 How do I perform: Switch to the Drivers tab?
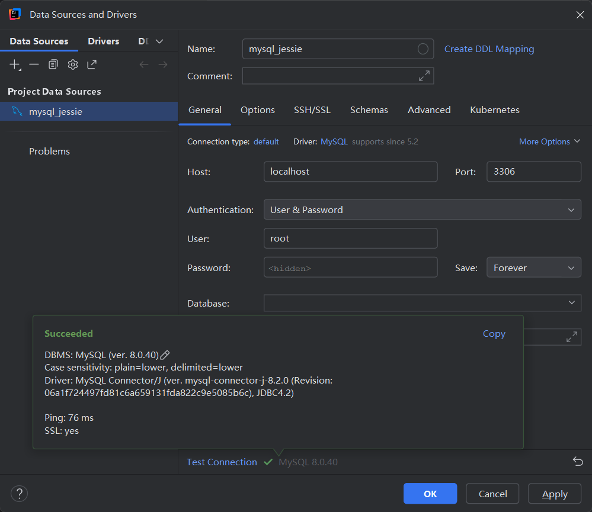104,41
